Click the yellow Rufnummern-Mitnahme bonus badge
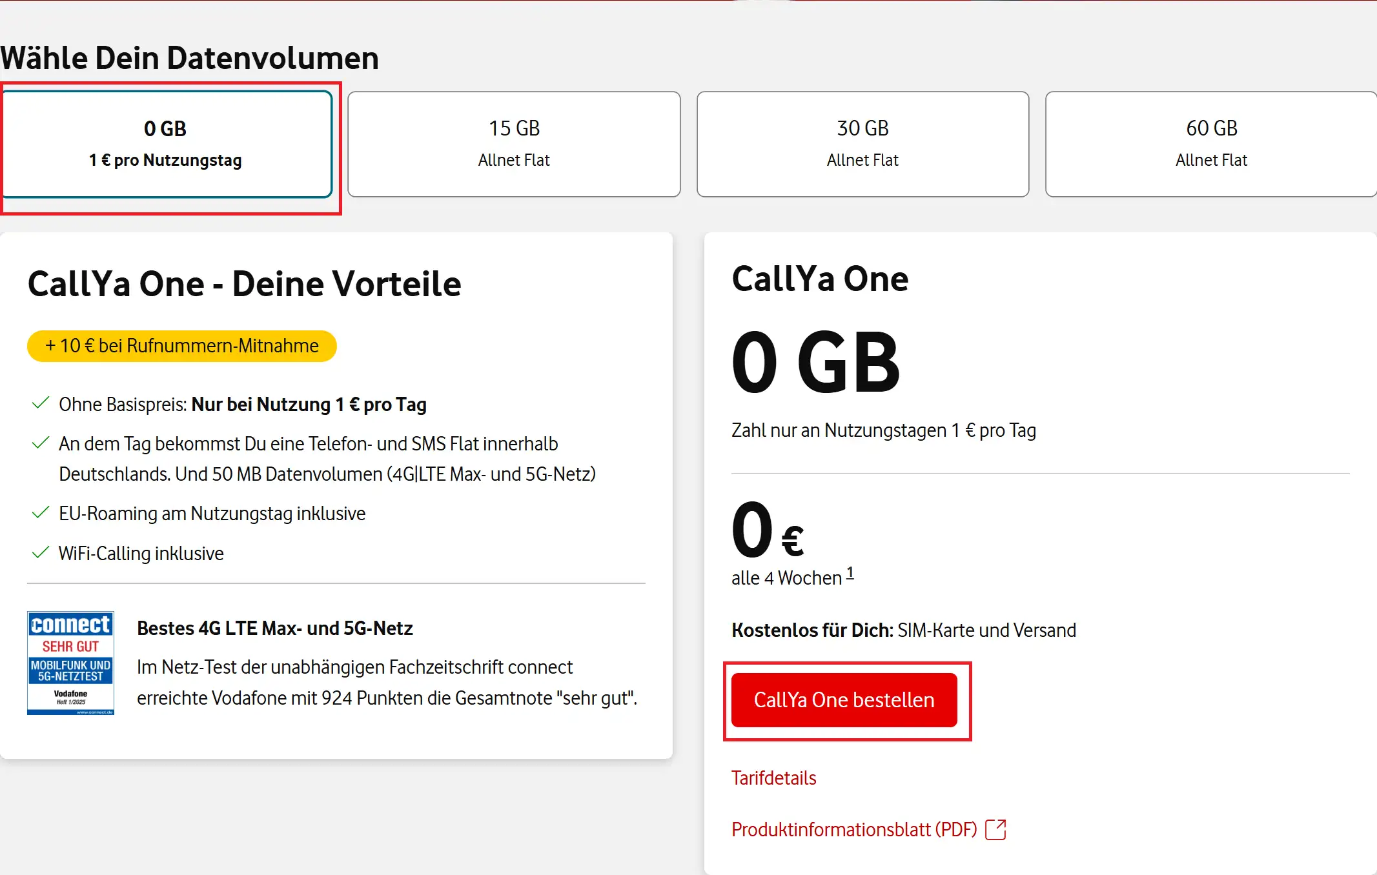The height and width of the screenshot is (875, 1377). [x=181, y=347]
